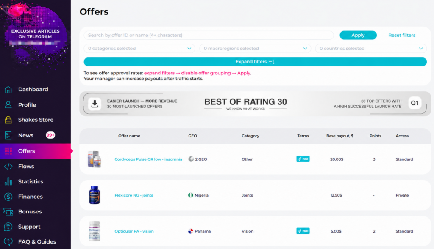Open Flexicore NG - joints offer
The height and width of the screenshot is (249, 434).
pos(134,195)
